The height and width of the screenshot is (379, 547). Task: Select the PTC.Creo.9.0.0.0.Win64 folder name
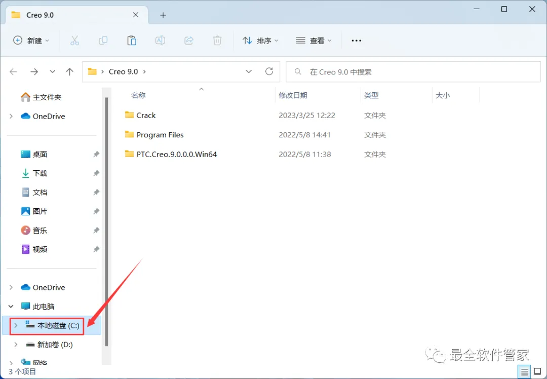point(177,154)
